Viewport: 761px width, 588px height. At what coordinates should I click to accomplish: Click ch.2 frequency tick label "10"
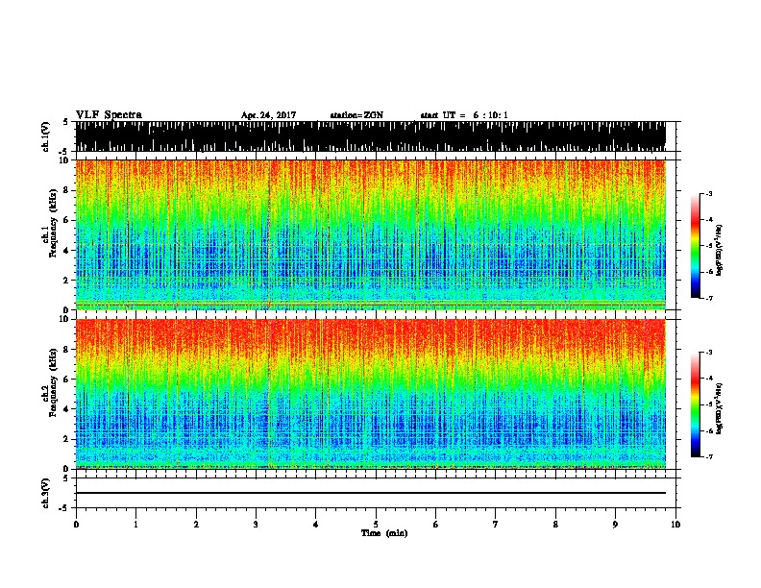[63, 320]
